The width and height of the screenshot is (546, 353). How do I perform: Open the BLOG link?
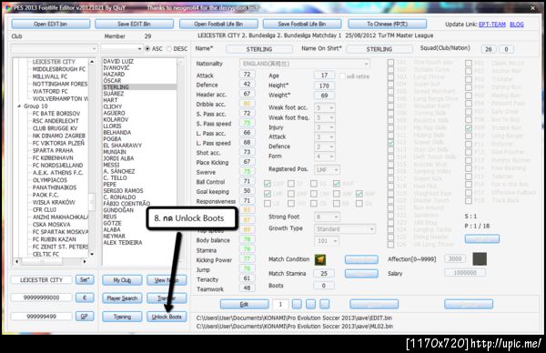pos(517,25)
